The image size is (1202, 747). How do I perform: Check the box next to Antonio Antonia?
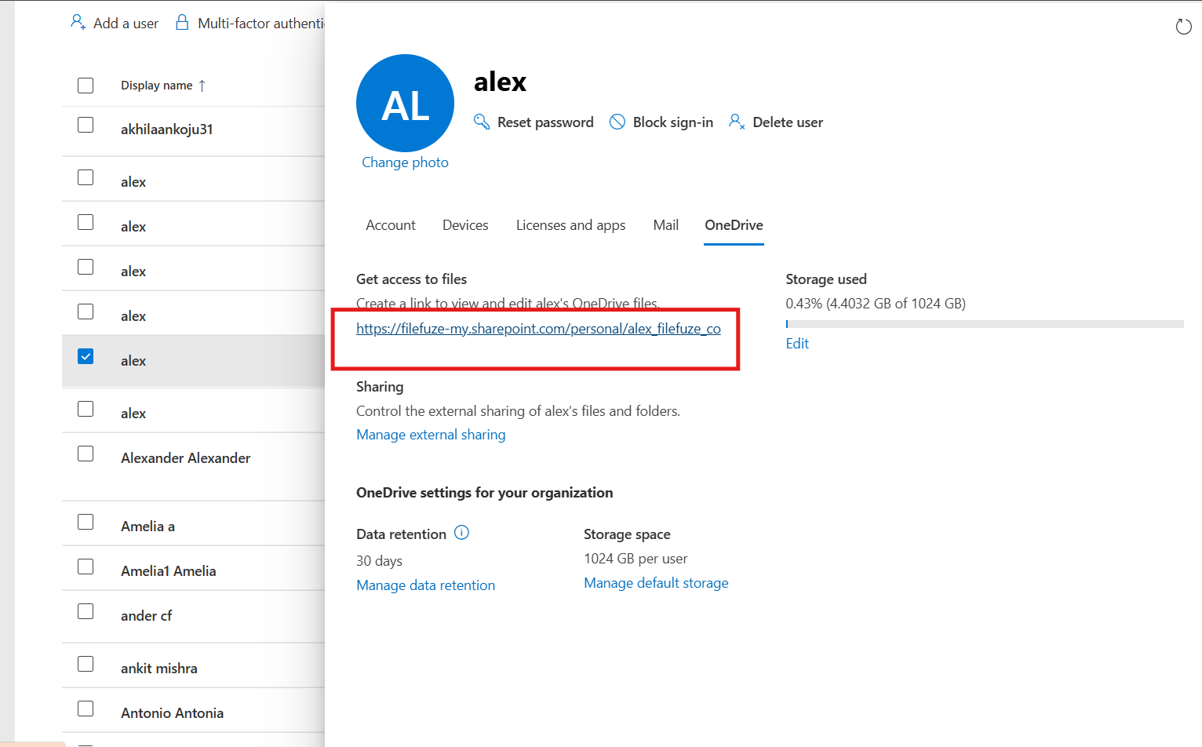[x=86, y=707]
